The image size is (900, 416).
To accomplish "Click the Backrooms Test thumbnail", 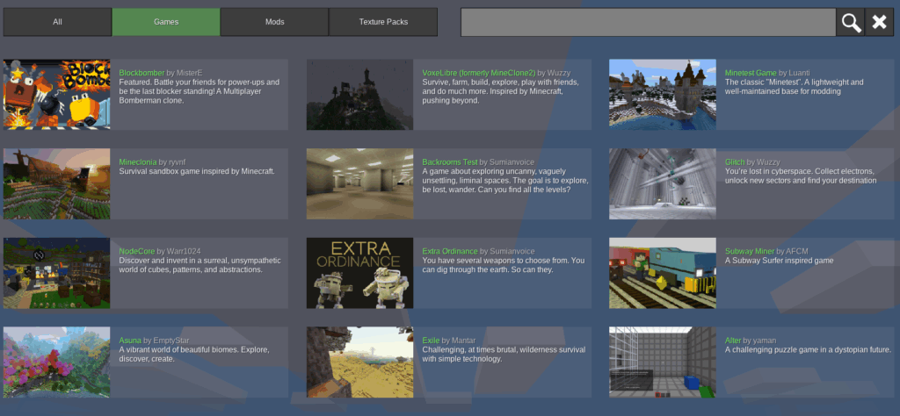I will (359, 183).
